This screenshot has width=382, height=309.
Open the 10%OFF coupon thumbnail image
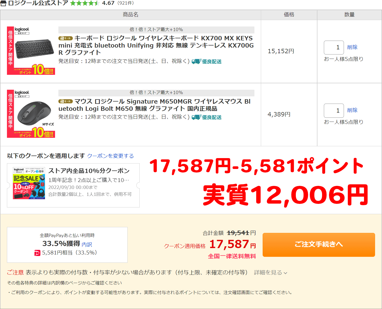(29, 183)
